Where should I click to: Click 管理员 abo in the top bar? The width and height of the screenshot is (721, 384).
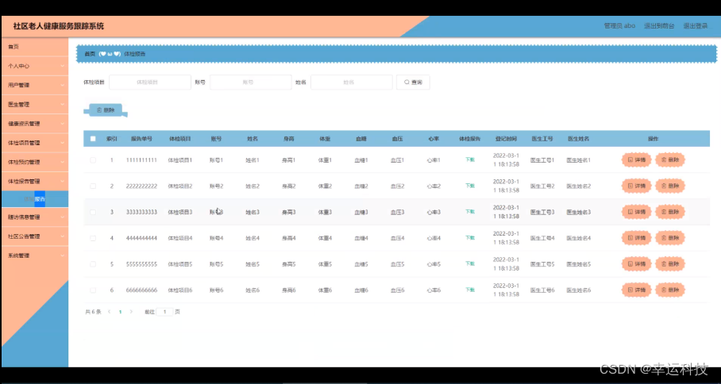[x=619, y=26]
